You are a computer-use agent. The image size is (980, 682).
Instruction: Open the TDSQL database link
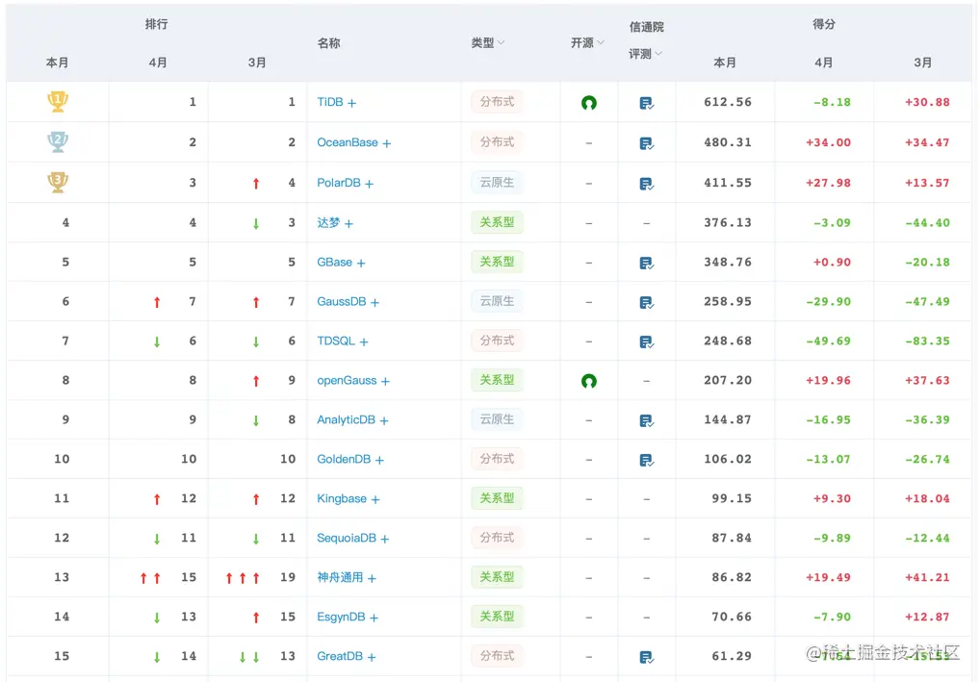tap(336, 341)
